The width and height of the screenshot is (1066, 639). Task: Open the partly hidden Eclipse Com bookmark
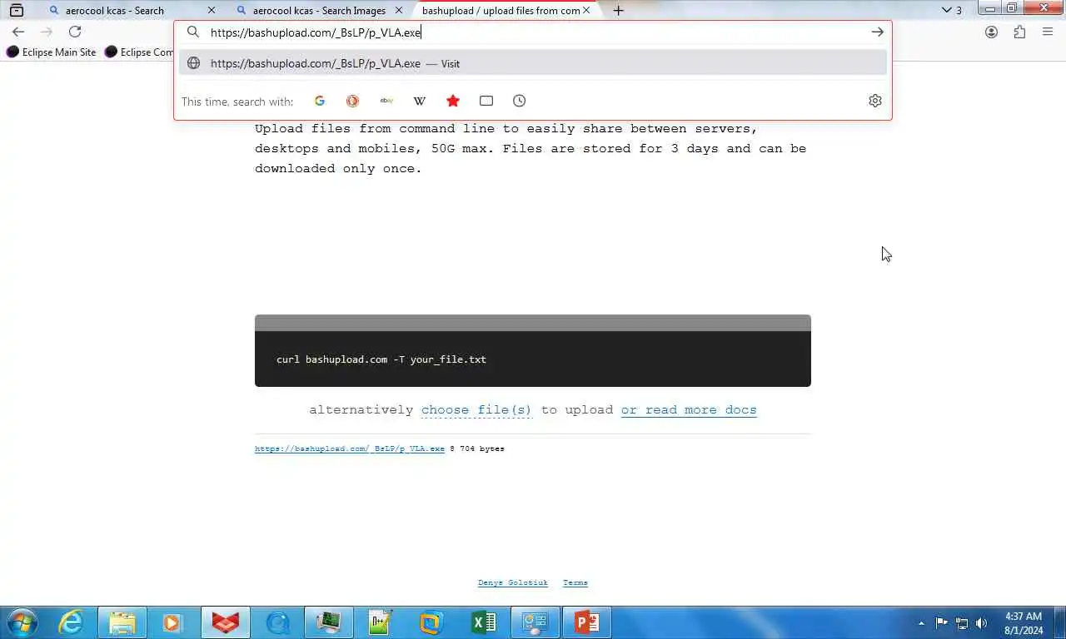pyautogui.click(x=139, y=52)
